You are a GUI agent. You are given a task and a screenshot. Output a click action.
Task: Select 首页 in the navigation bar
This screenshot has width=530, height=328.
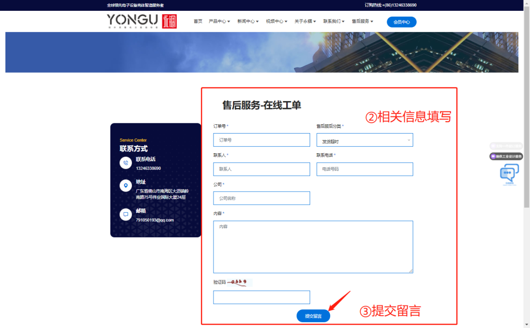(x=198, y=21)
